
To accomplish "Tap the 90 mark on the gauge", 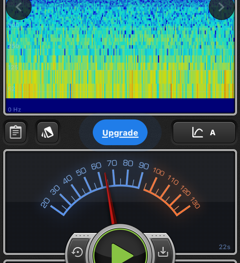I will 144,166.
